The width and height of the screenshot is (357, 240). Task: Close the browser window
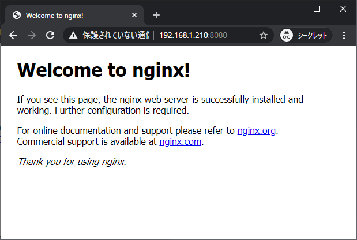(343, 9)
